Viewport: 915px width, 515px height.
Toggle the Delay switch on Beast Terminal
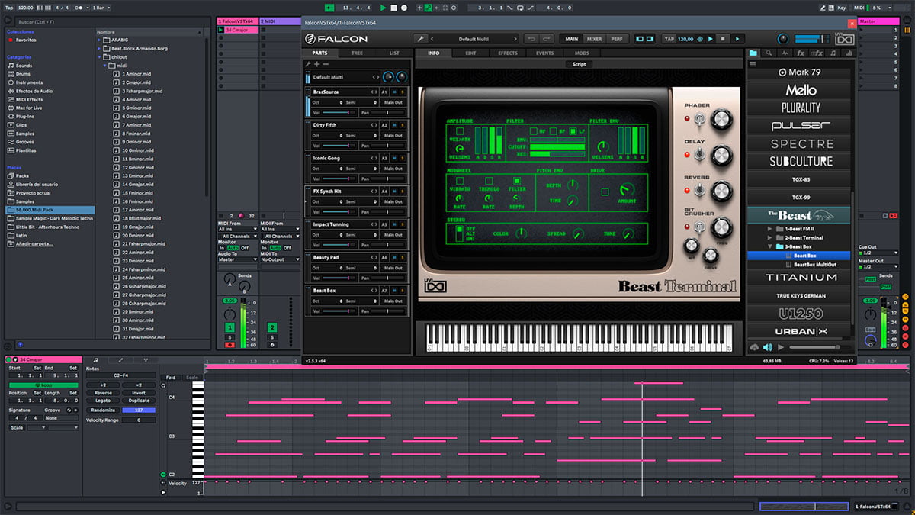[698, 155]
